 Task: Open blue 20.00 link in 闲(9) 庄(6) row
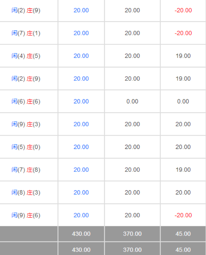[81, 215]
